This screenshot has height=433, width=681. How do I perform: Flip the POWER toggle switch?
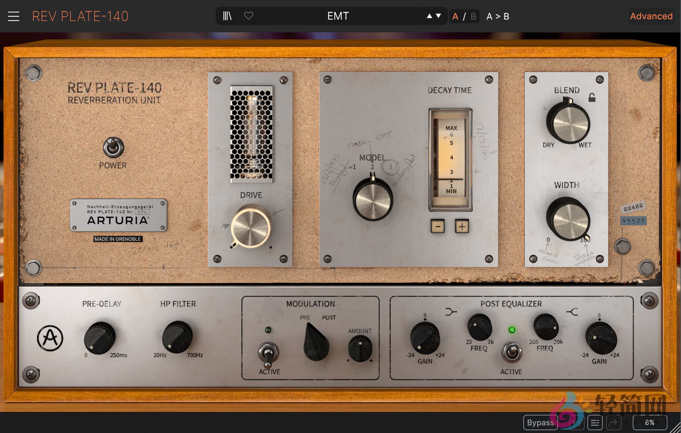113,147
